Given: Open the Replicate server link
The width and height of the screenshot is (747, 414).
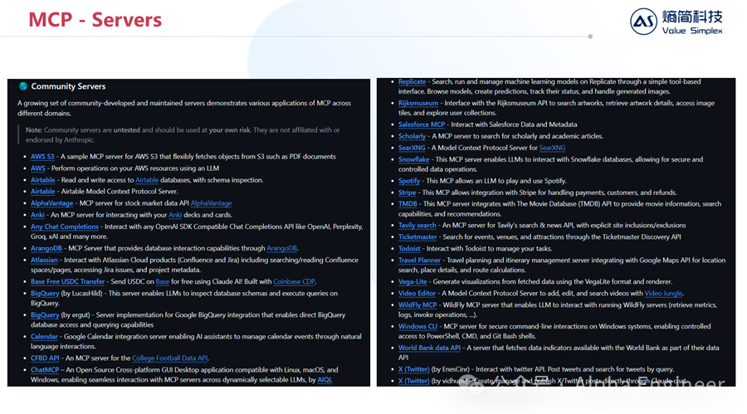Looking at the screenshot, I should (412, 82).
